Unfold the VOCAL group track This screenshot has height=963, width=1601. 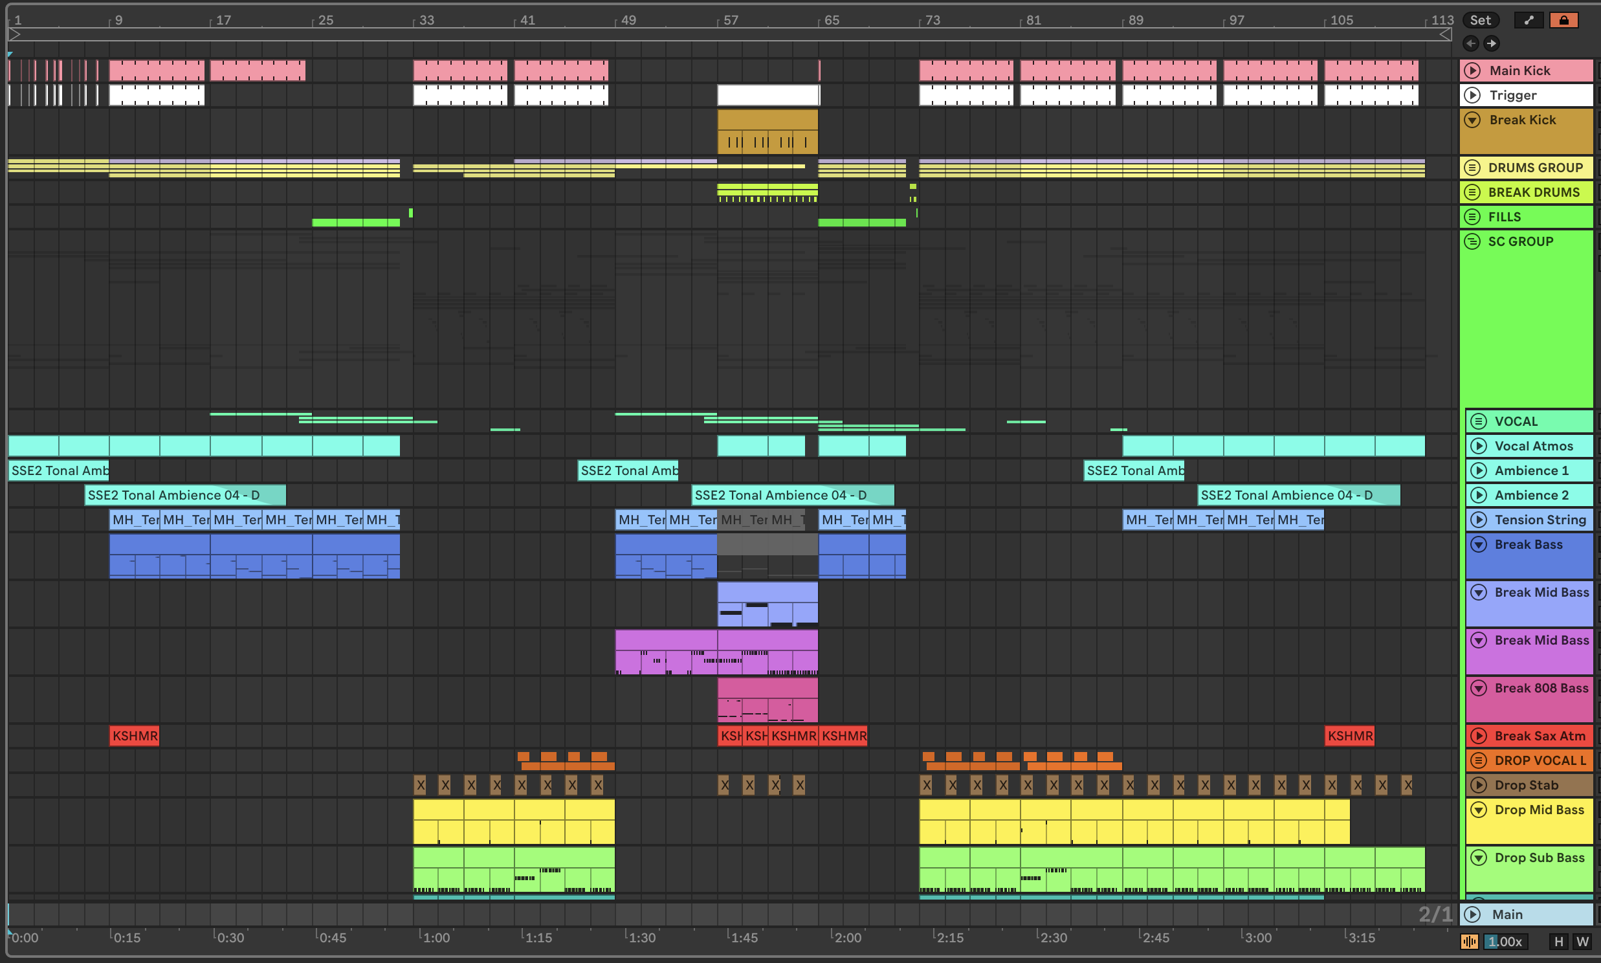[x=1479, y=422]
